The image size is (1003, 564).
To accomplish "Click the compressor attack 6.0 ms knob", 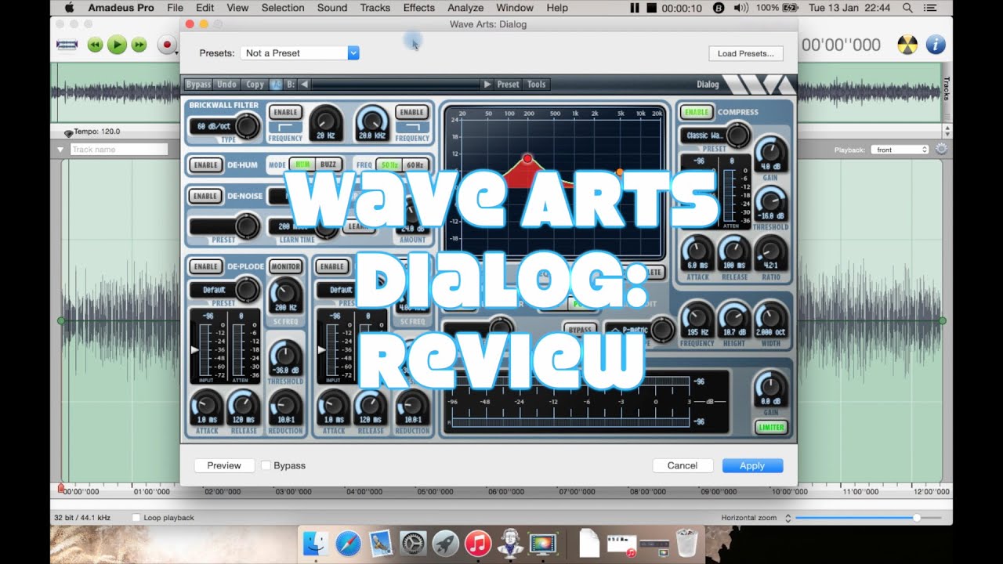I will (x=697, y=253).
